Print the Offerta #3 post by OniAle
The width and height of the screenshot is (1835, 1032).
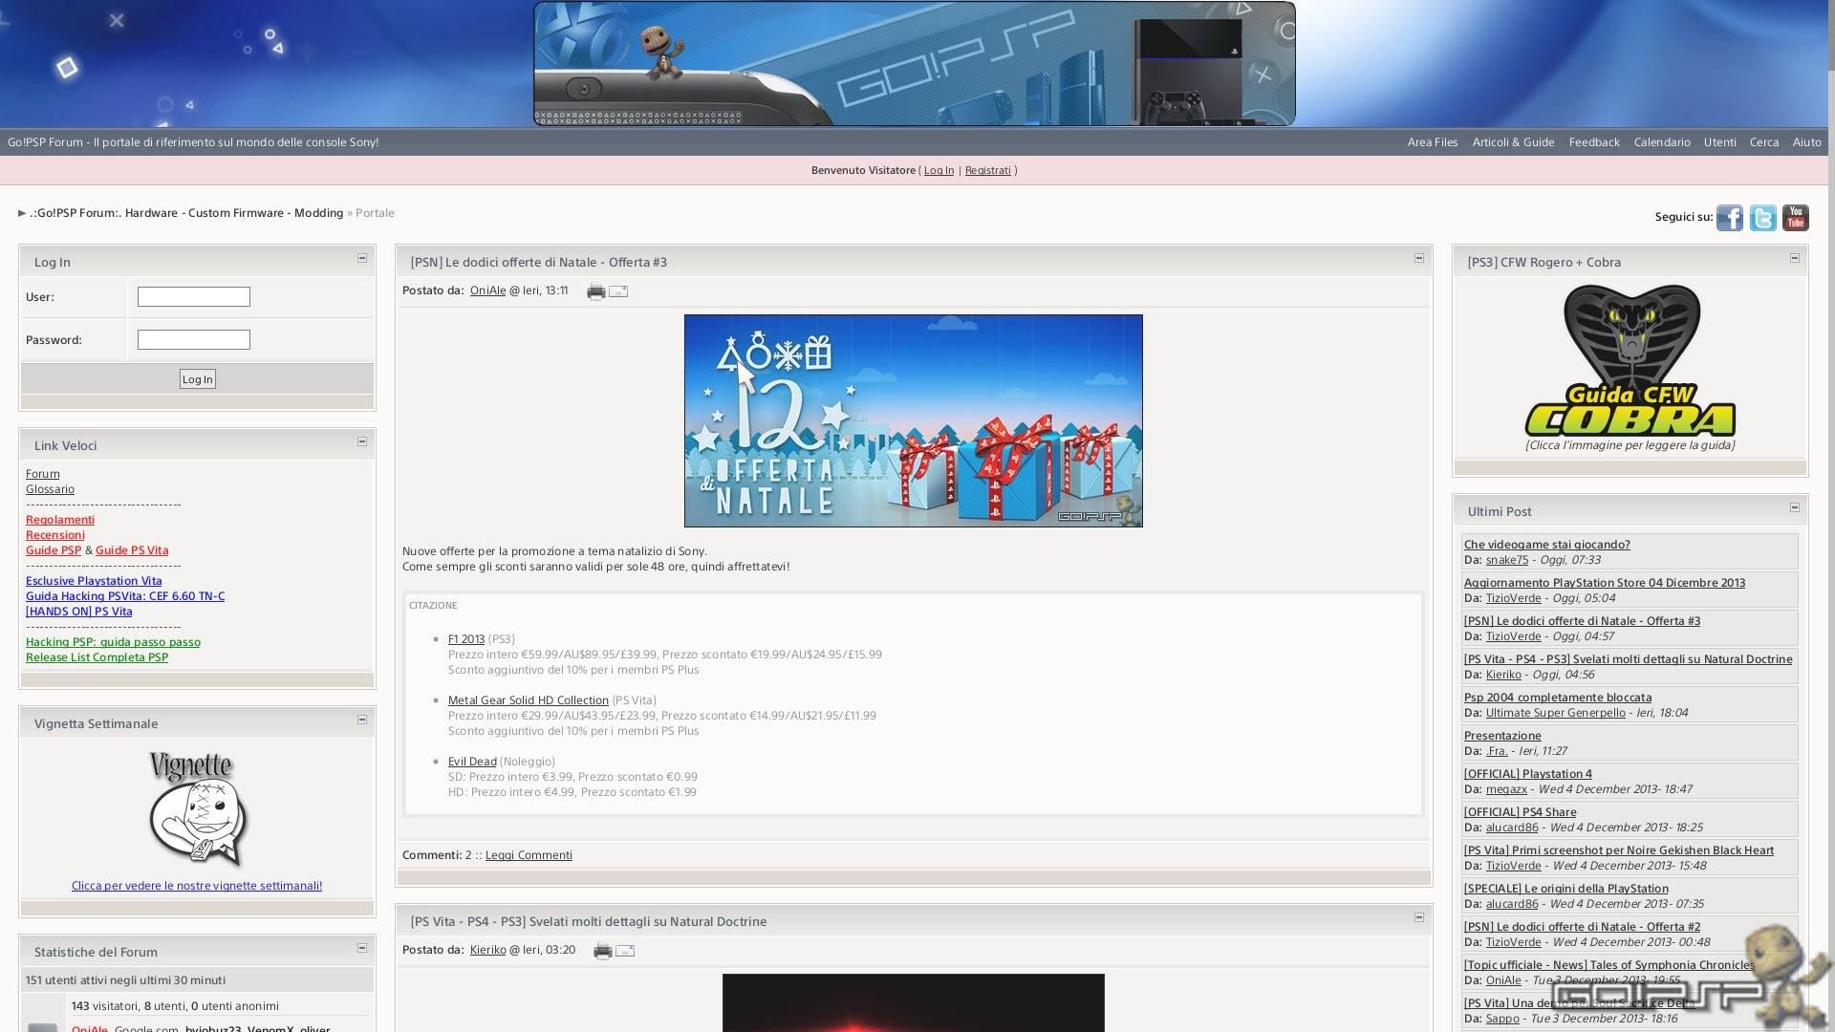tap(596, 291)
